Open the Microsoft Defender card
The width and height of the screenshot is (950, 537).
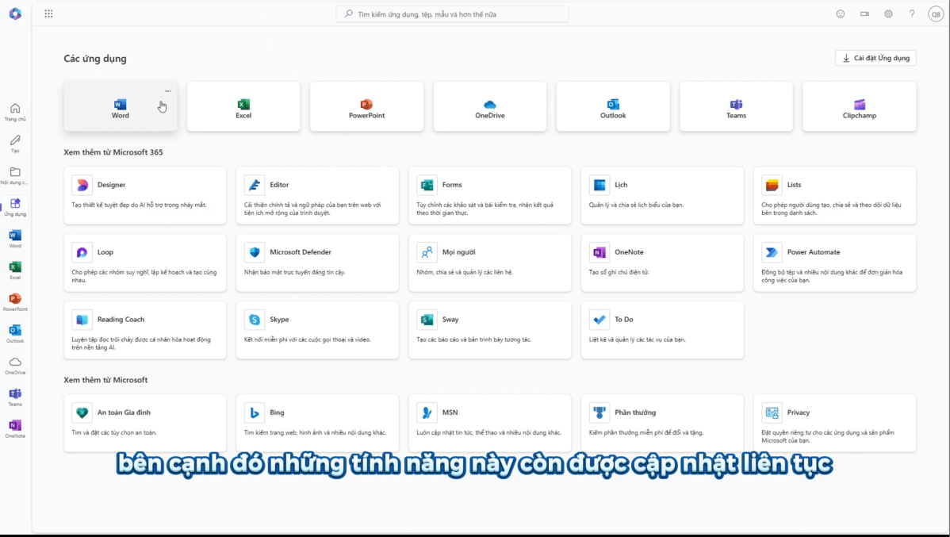coord(317,263)
